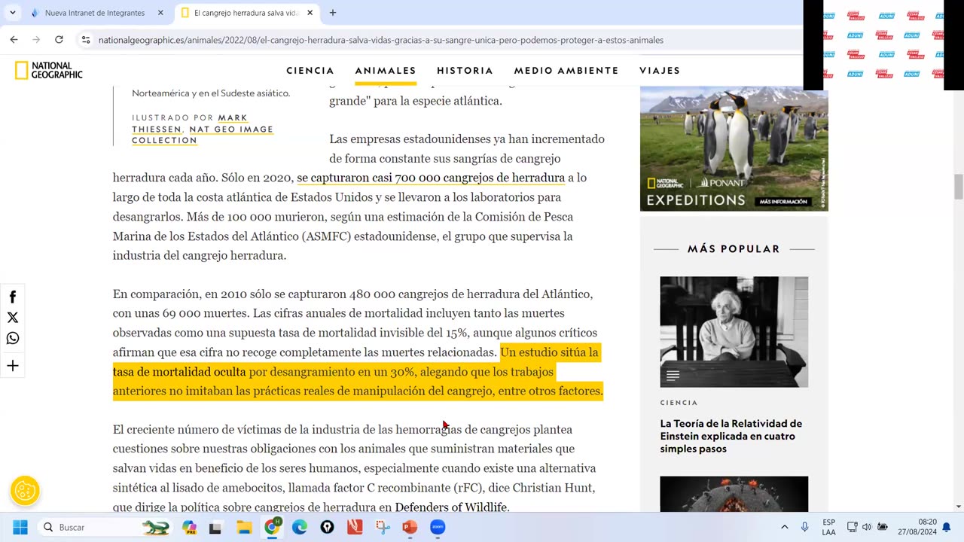Screen dimensions: 964x542
Task: Open Defenders of Wildlife link
Action: click(450, 507)
